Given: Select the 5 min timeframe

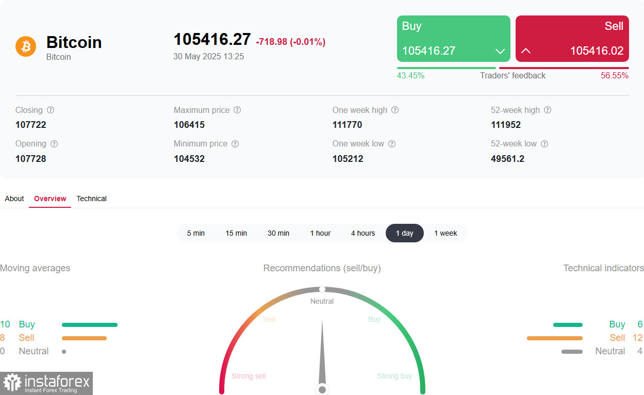Looking at the screenshot, I should point(196,233).
